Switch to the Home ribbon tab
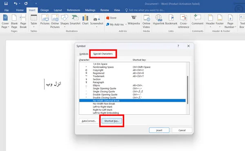 coord(20,10)
